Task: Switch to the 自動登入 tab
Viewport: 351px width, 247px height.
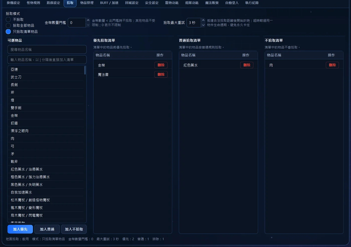Action: (x=232, y=3)
